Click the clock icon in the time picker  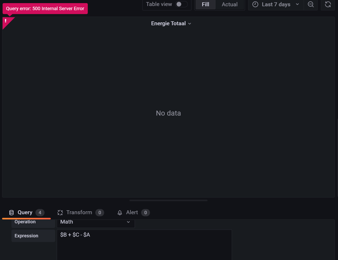255,4
